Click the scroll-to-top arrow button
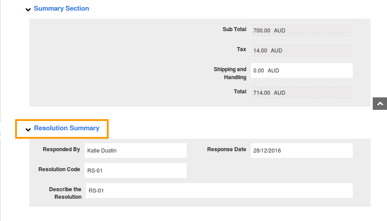The height and width of the screenshot is (221, 387). [380, 104]
